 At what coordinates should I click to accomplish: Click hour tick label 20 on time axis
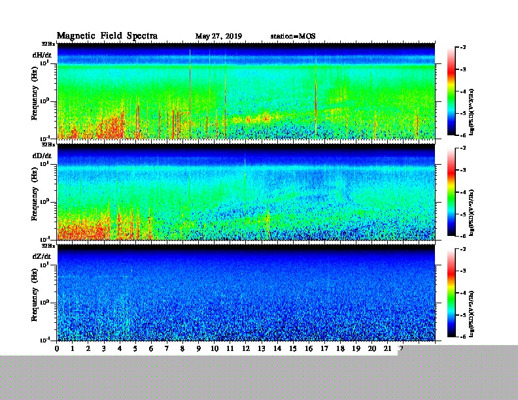(372, 348)
